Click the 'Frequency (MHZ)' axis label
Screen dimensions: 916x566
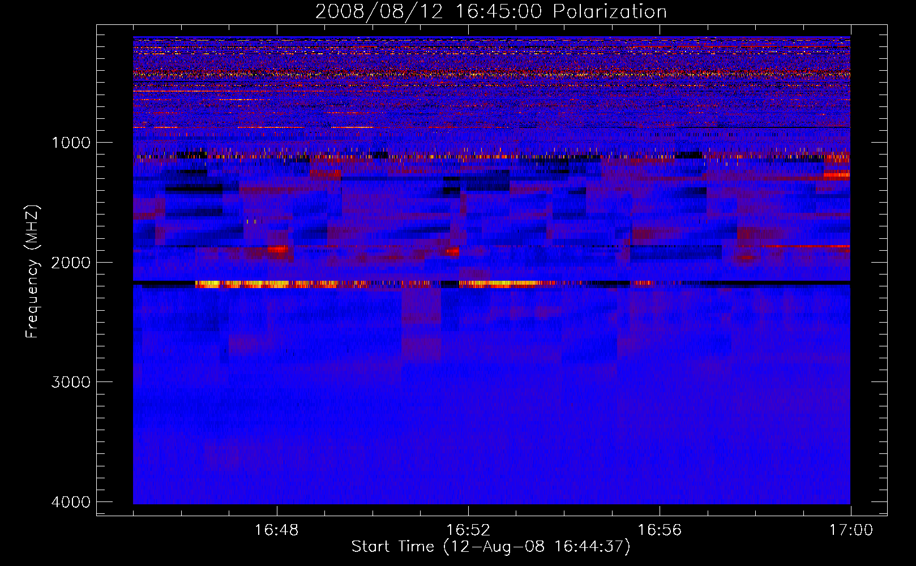[x=32, y=271]
